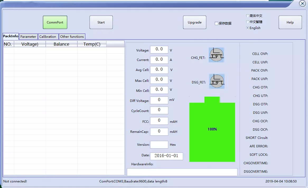Click the Balance column header
The width and height of the screenshot is (308, 188).
tap(62, 44)
